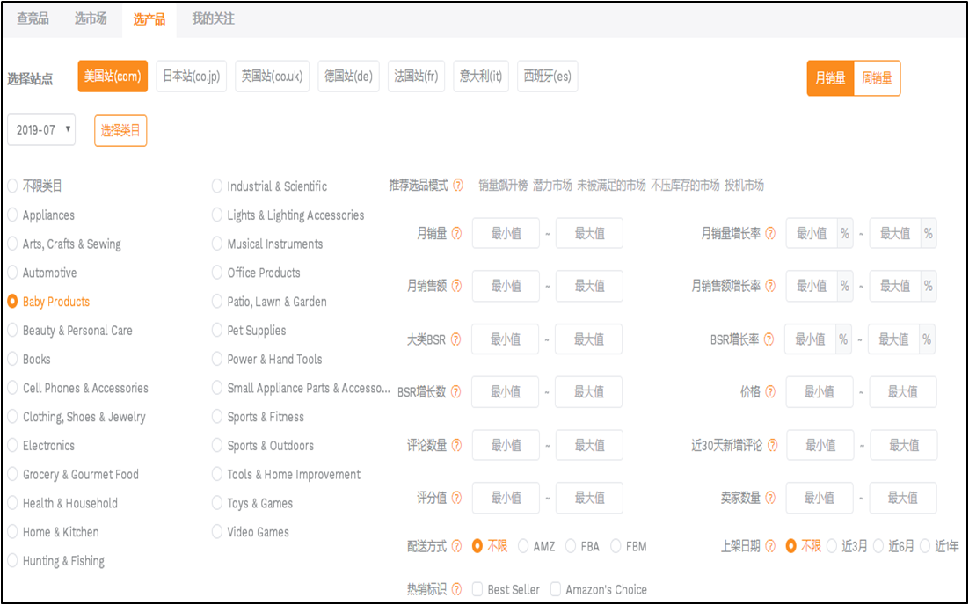Click help icon beside 配送方式
This screenshot has height=605, width=969.
456,546
